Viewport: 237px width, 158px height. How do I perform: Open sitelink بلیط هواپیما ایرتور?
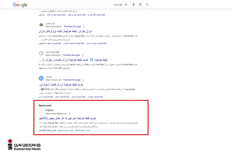pyautogui.click(x=78, y=97)
